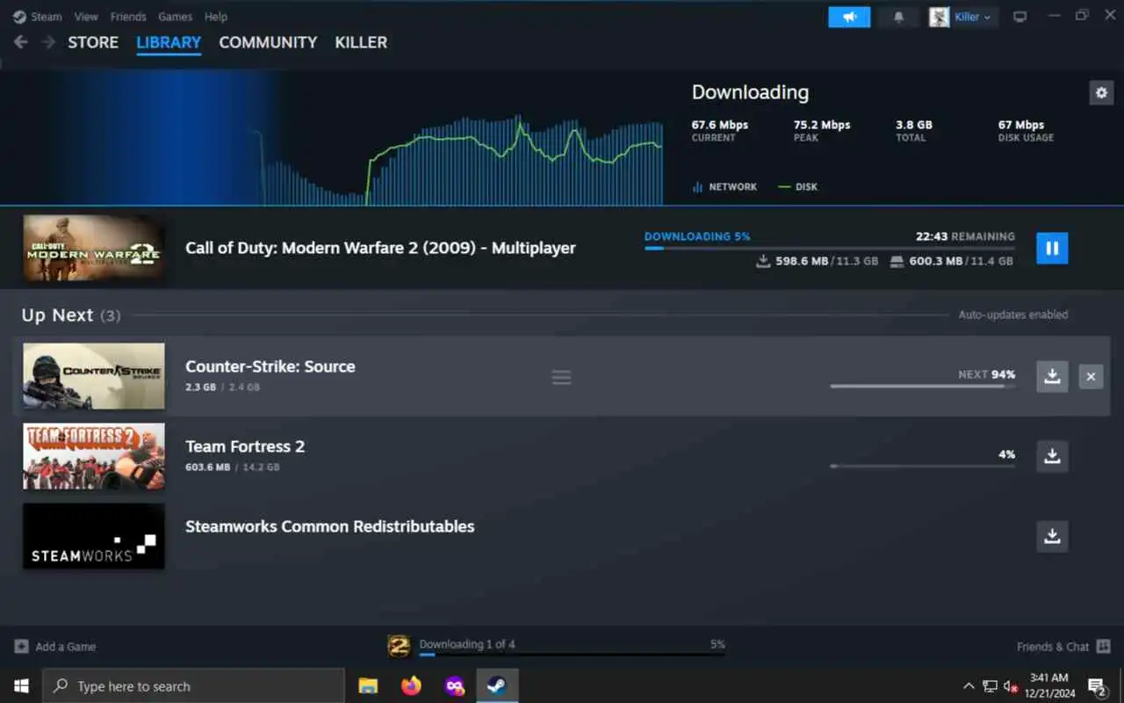
Task: Open the Team Fortress 2 title
Action: [x=245, y=446]
